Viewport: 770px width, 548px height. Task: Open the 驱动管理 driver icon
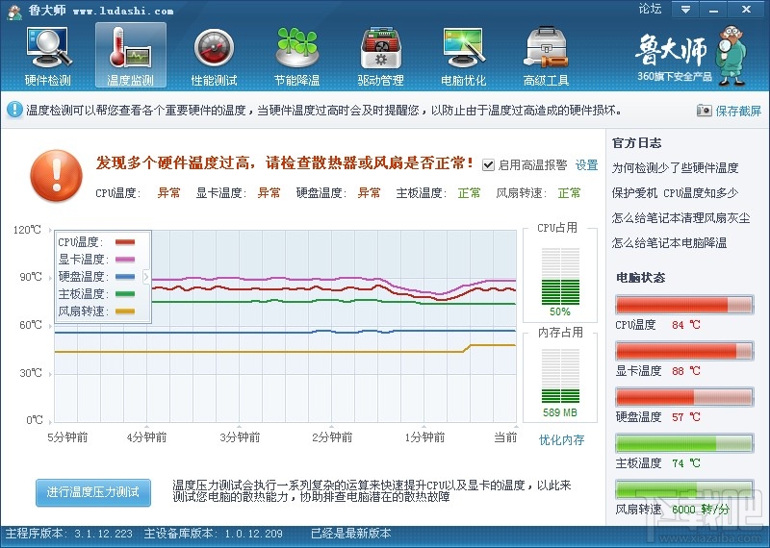click(380, 47)
